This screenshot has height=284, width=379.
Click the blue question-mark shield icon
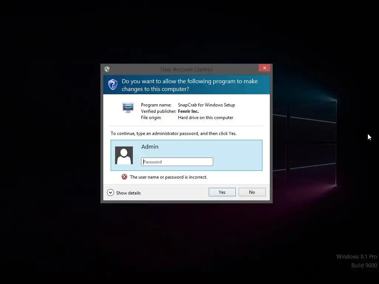[x=113, y=85]
